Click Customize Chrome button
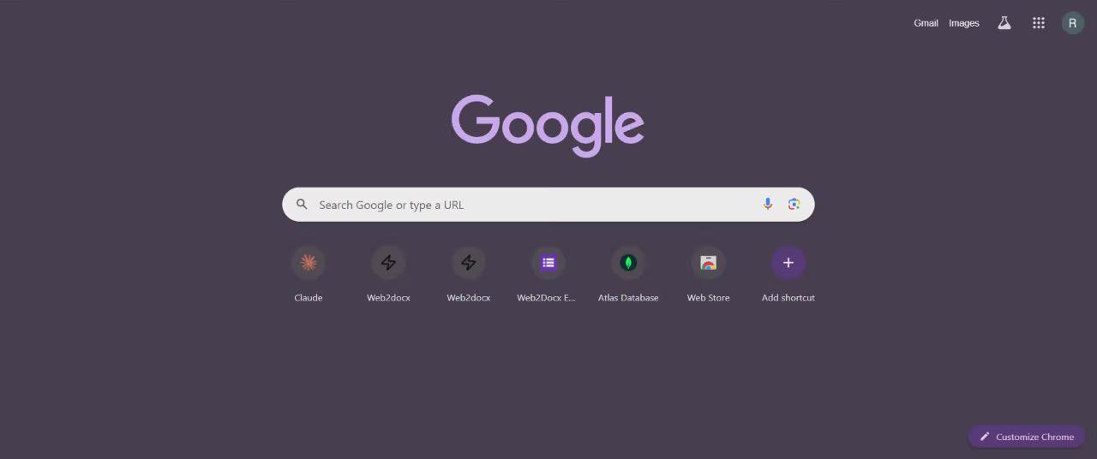 click(1027, 437)
